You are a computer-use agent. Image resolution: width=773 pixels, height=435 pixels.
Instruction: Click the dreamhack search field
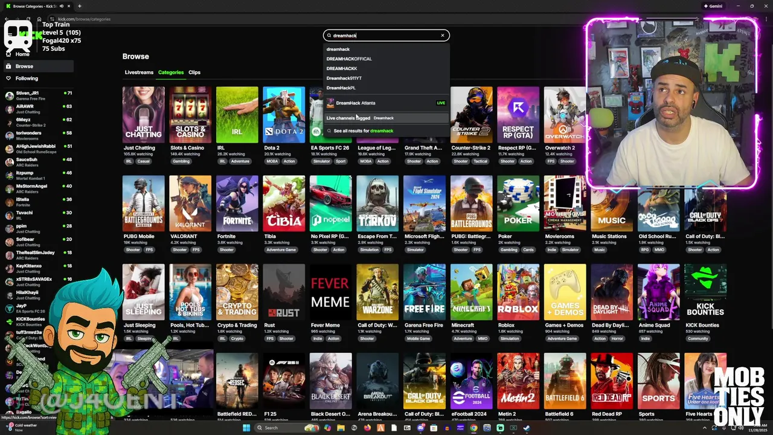point(386,35)
